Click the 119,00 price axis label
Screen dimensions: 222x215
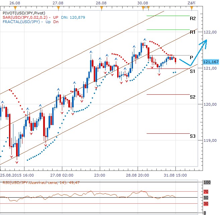tap(211, 140)
